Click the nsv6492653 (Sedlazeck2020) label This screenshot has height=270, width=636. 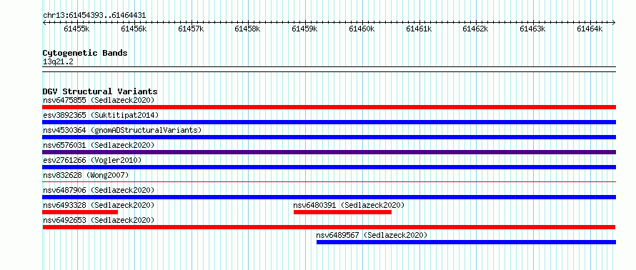99,220
